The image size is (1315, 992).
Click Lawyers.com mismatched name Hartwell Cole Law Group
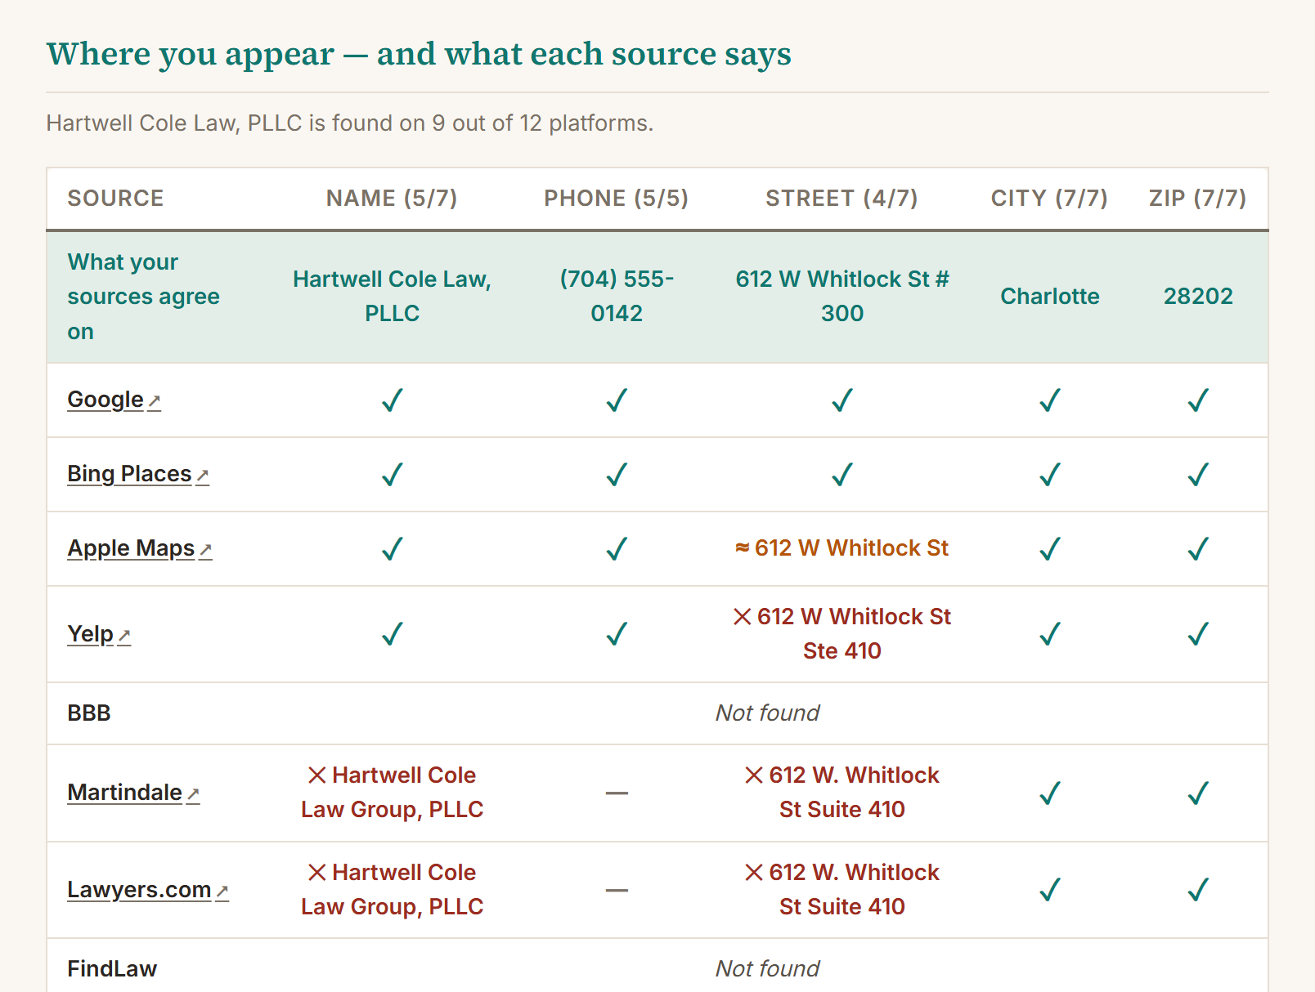[x=393, y=890]
